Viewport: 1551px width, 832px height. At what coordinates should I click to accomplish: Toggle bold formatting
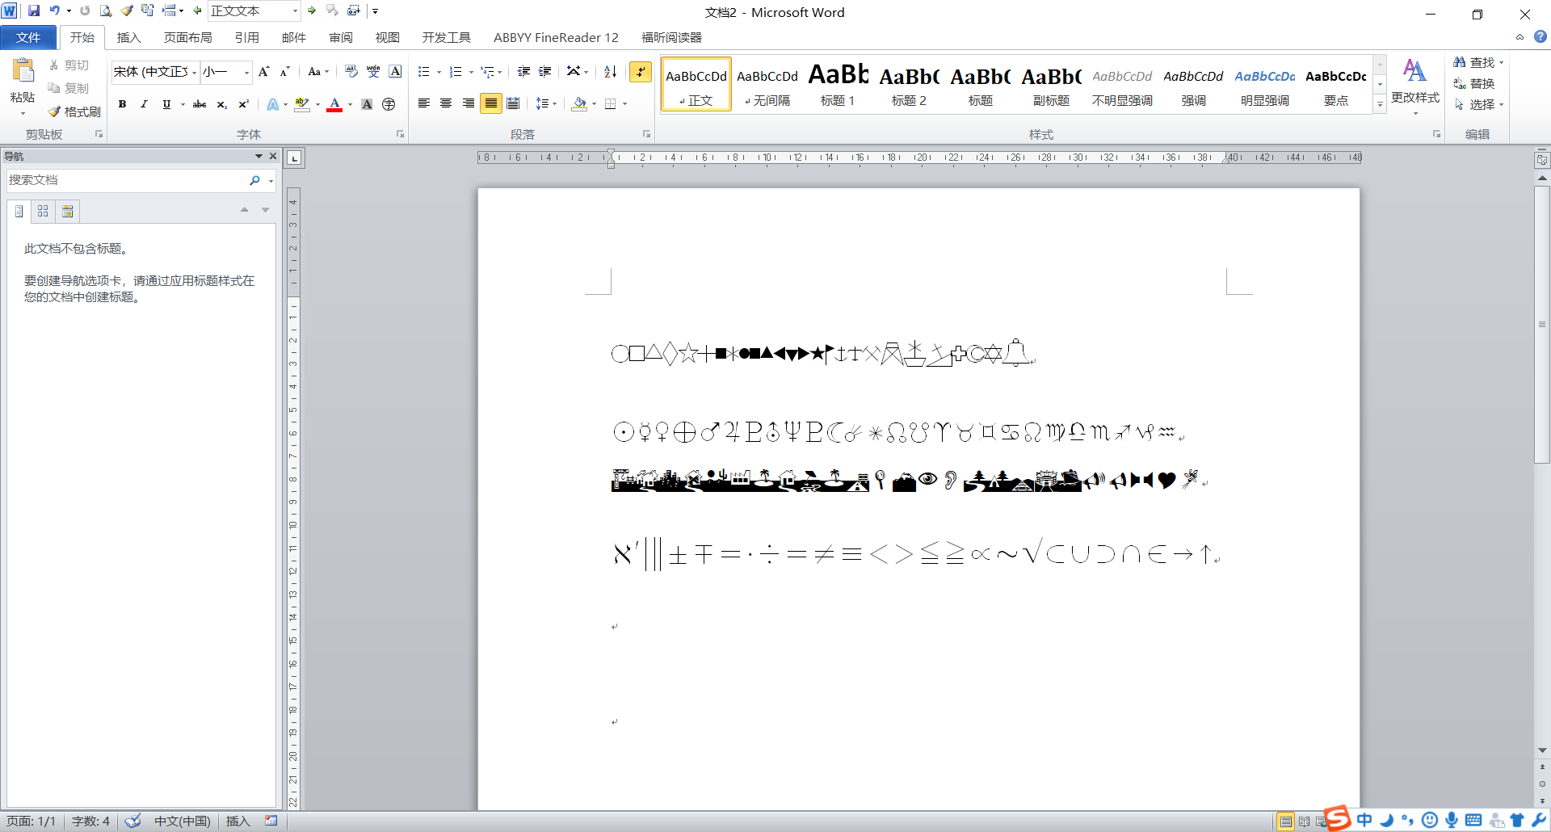(122, 104)
